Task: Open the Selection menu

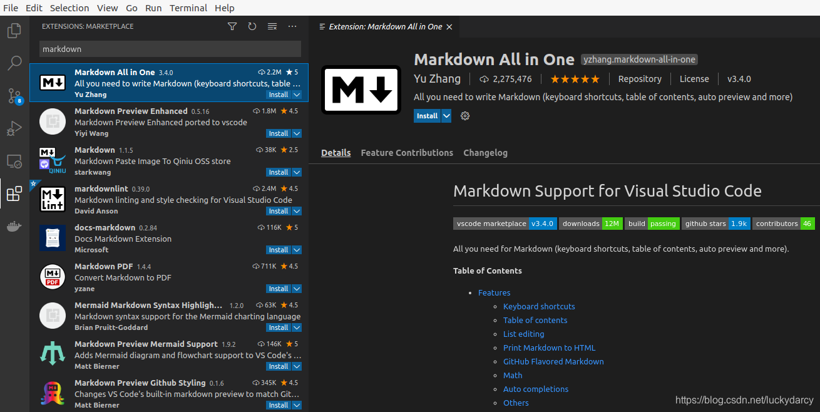Action: pyautogui.click(x=69, y=8)
